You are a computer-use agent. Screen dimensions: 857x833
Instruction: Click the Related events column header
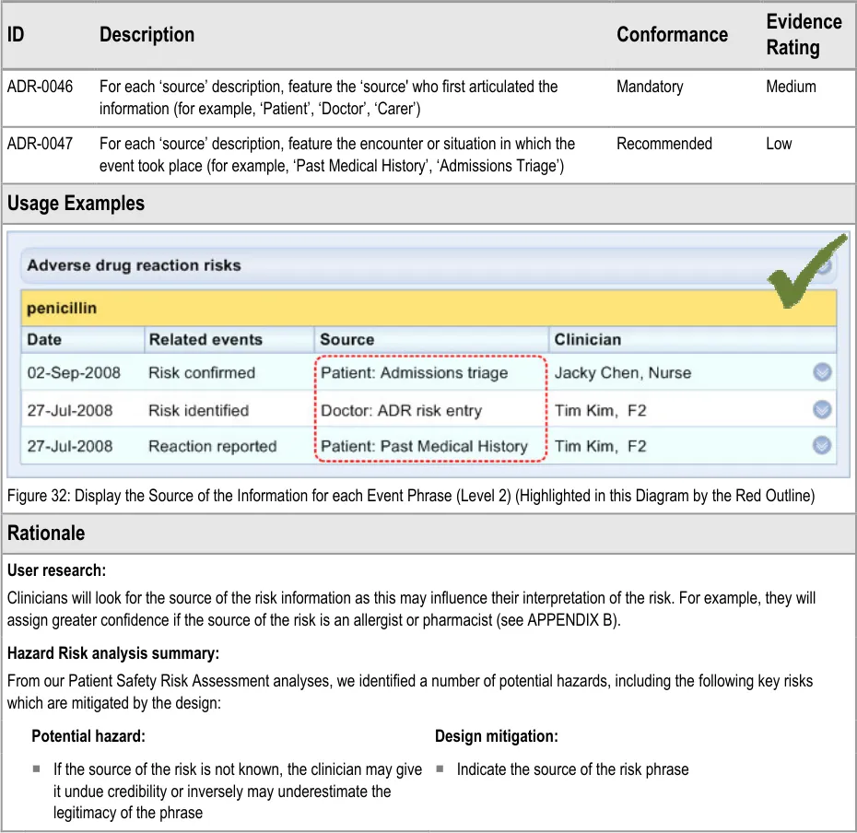tap(205, 339)
